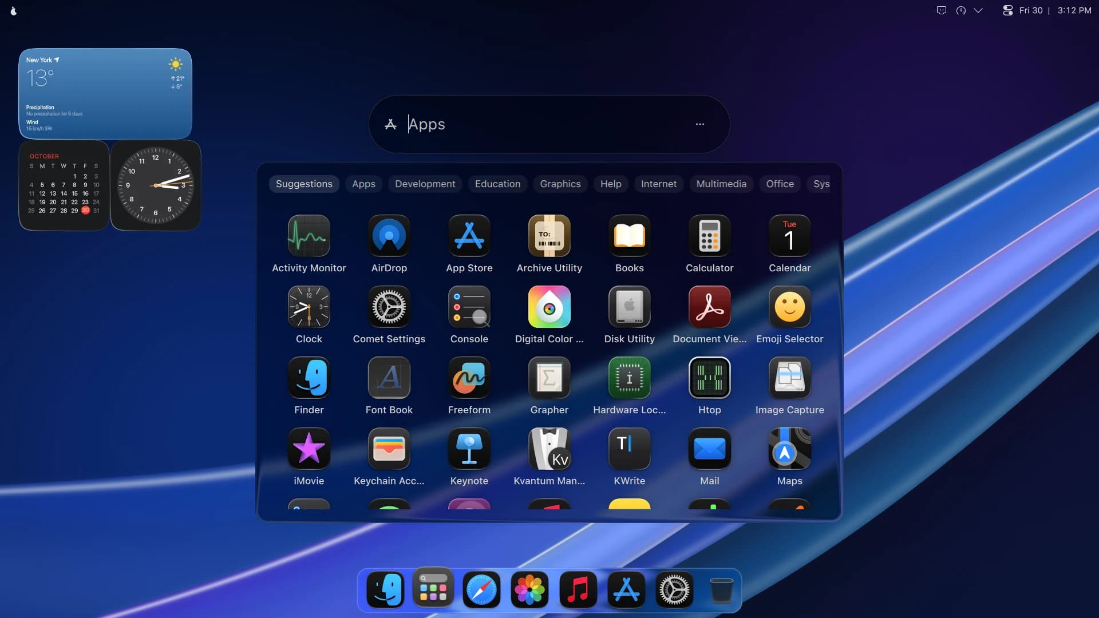The width and height of the screenshot is (1099, 618).
Task: Launch the Books app
Action: click(x=630, y=236)
